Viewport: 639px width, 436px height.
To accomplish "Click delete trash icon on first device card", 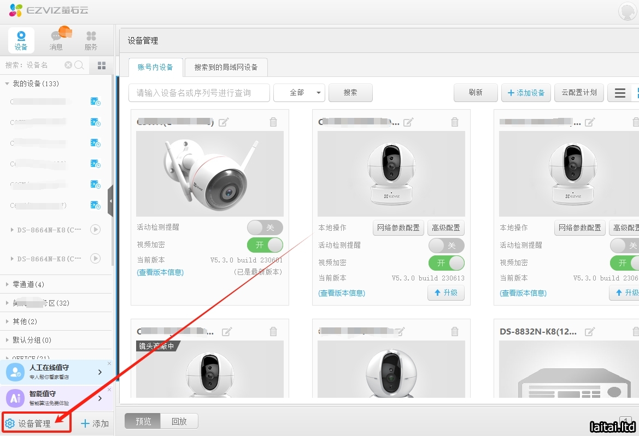I will (273, 122).
